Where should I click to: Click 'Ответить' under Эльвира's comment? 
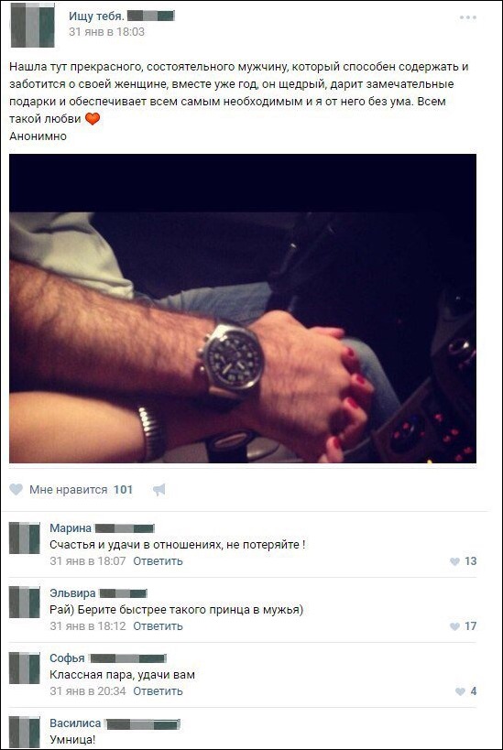tap(158, 626)
